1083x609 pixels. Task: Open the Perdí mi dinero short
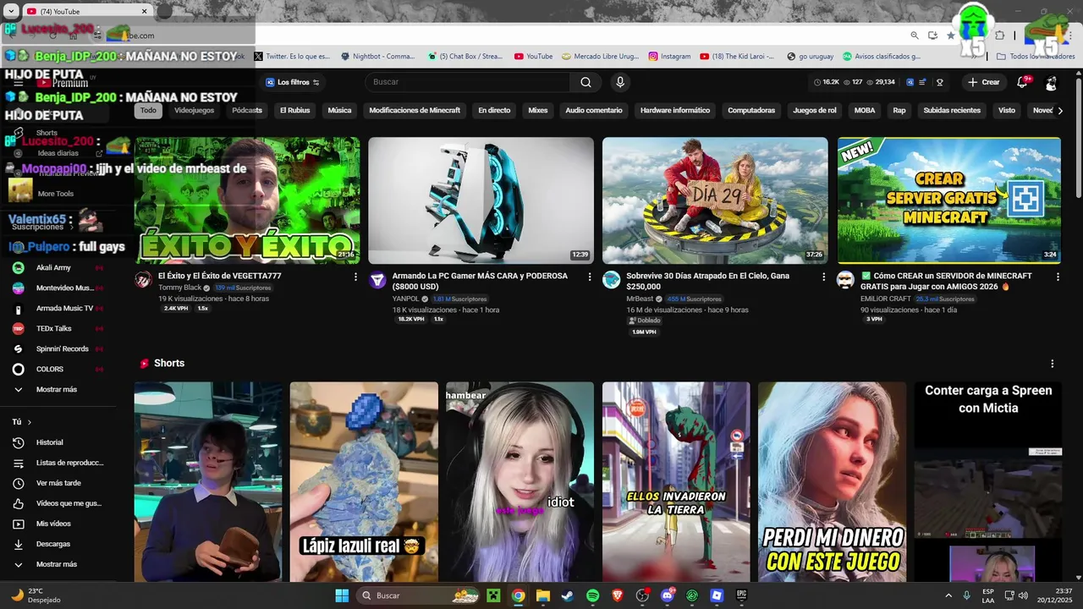pyautogui.click(x=832, y=482)
